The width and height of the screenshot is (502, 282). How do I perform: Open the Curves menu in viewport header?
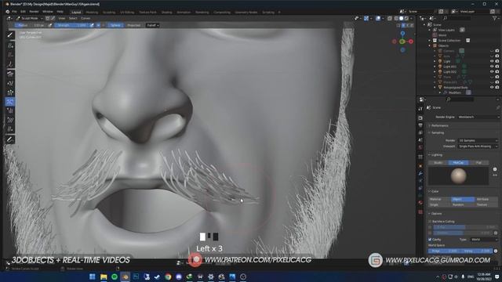click(x=85, y=19)
